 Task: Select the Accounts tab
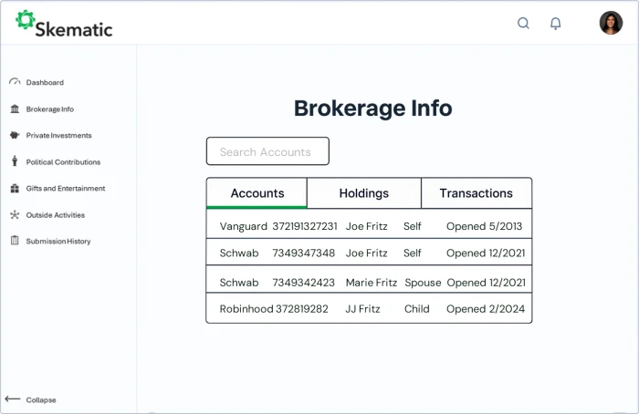(x=257, y=193)
